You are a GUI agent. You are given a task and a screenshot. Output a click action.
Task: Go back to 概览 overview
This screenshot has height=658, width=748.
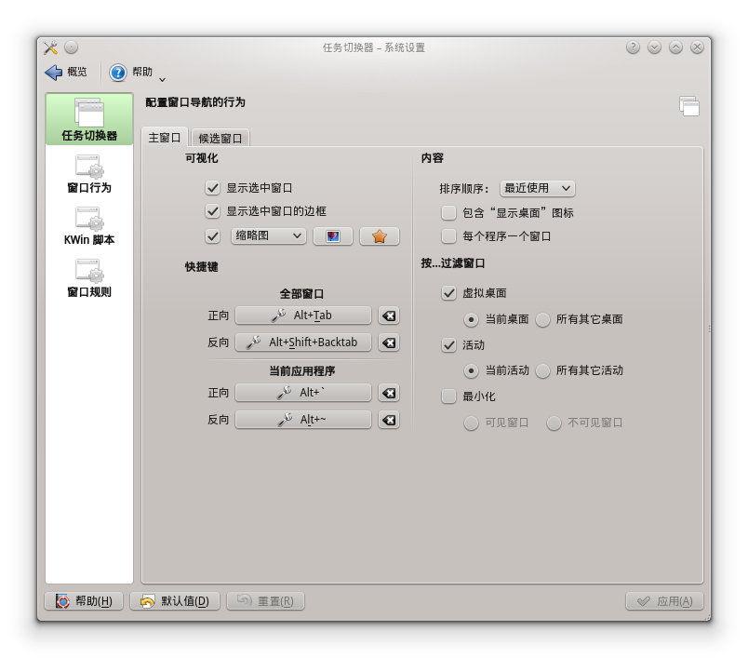(x=66, y=72)
